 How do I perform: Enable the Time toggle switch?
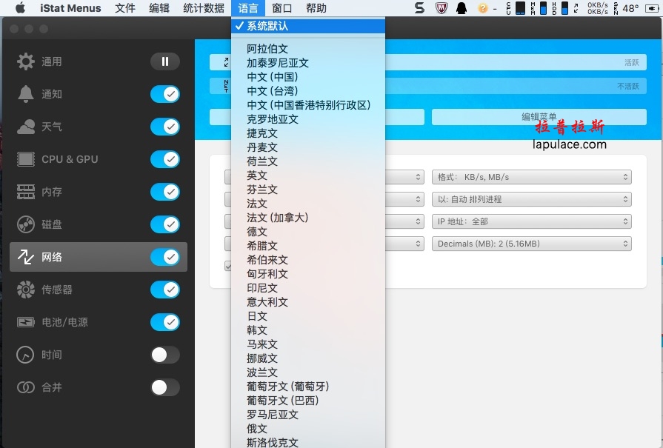[x=165, y=355]
